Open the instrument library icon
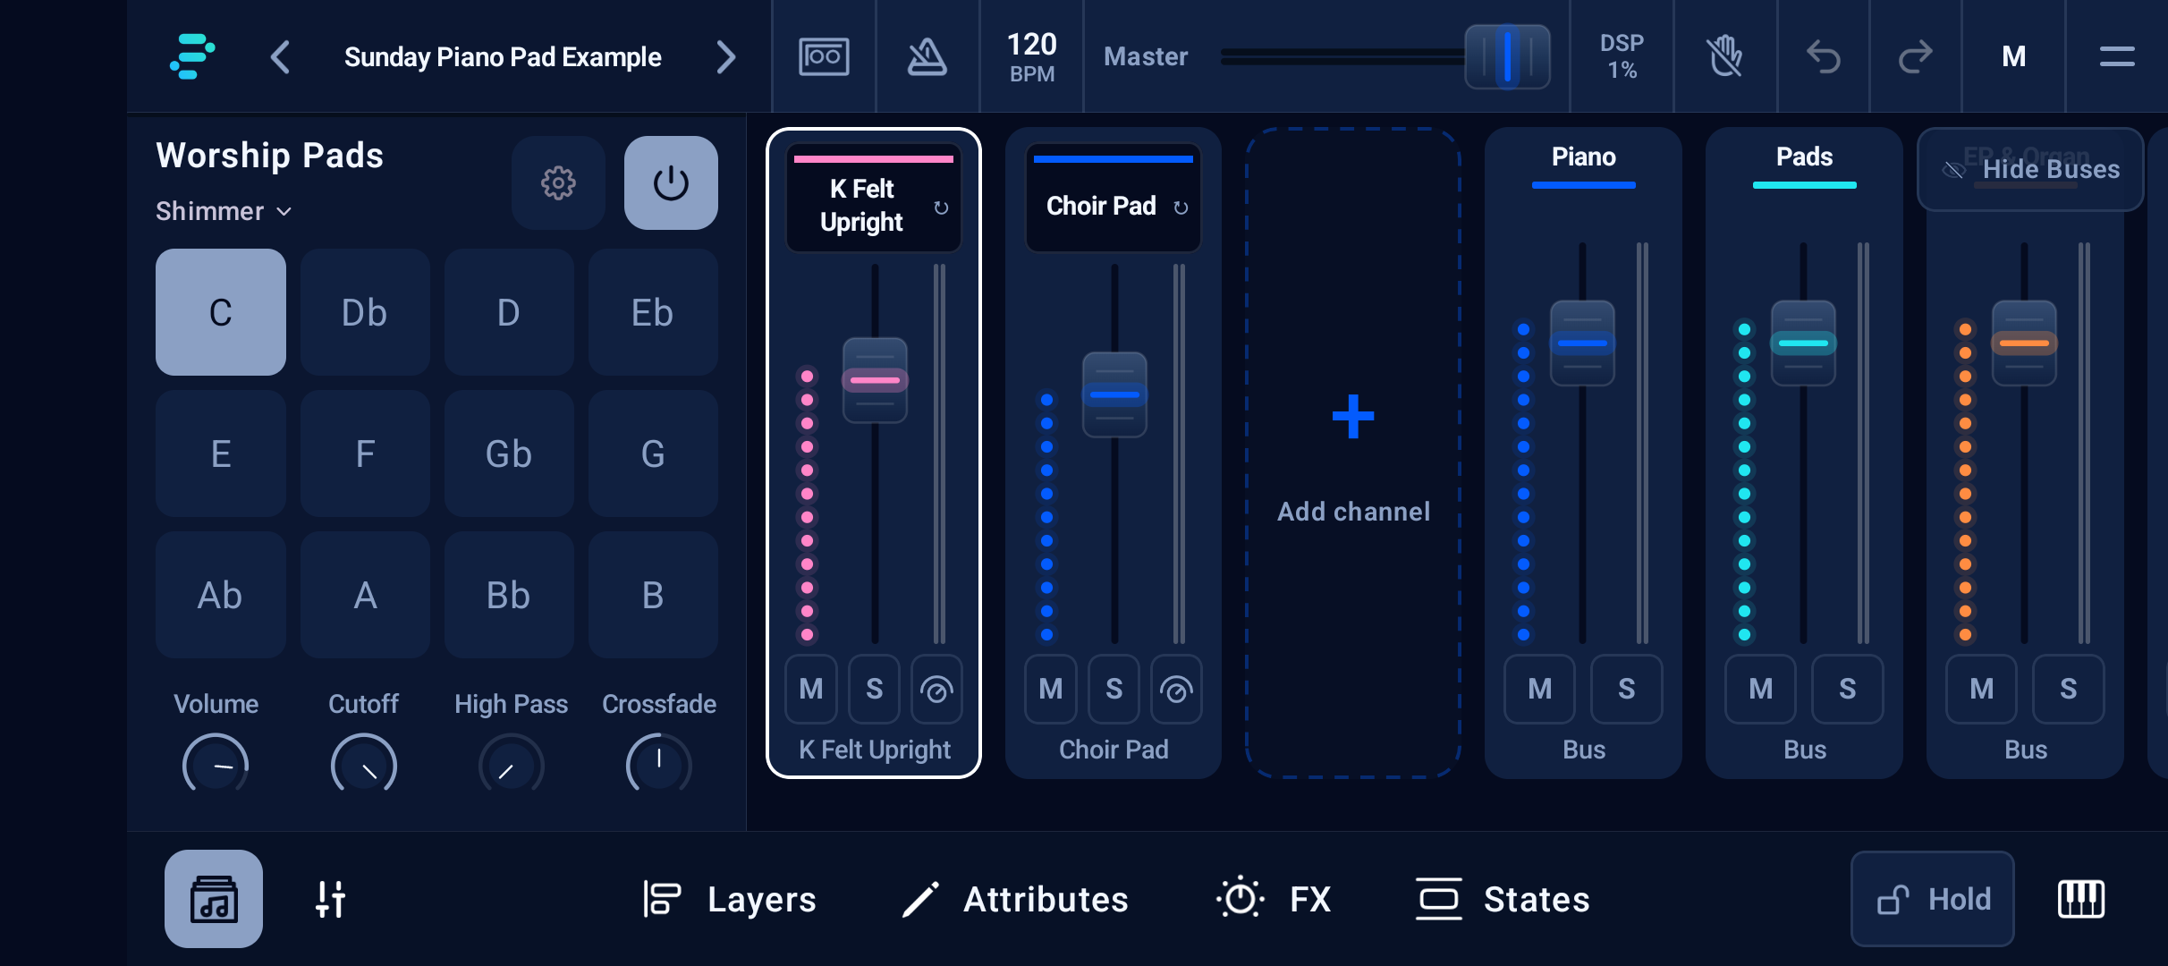The height and width of the screenshot is (966, 2168). pyautogui.click(x=214, y=898)
